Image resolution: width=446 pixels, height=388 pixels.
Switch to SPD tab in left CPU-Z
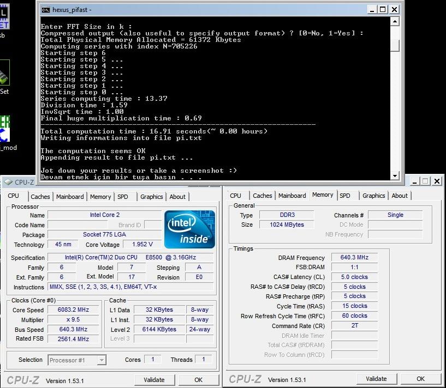[123, 197]
